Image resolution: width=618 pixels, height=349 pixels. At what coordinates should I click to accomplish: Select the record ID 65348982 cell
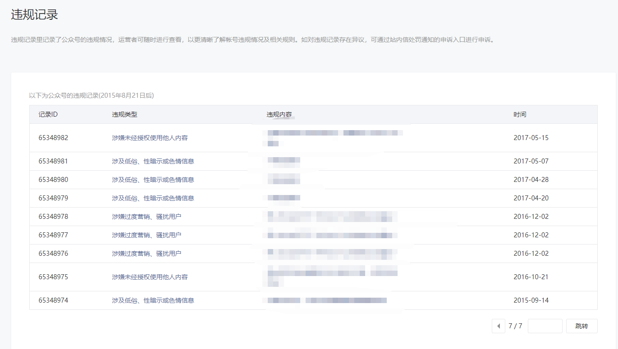(53, 138)
